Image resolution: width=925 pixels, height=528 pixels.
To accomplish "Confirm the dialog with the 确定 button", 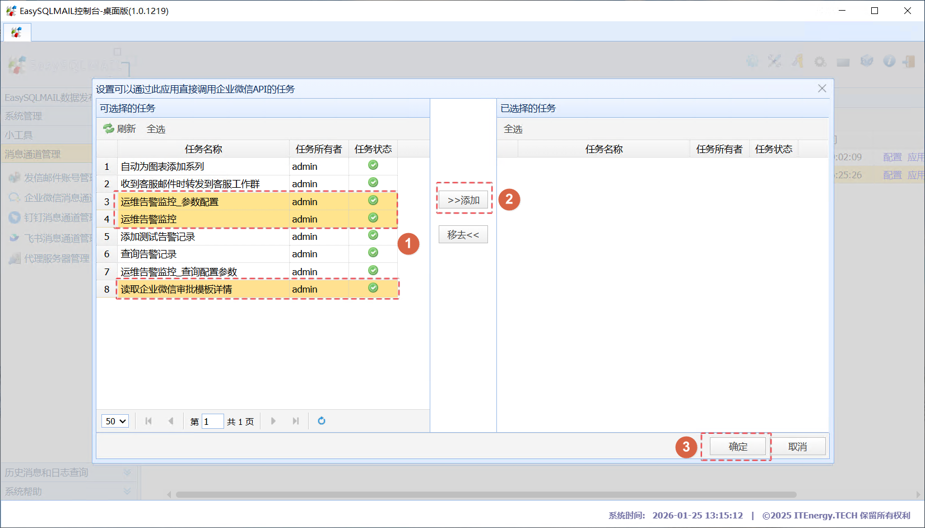I will (x=737, y=446).
